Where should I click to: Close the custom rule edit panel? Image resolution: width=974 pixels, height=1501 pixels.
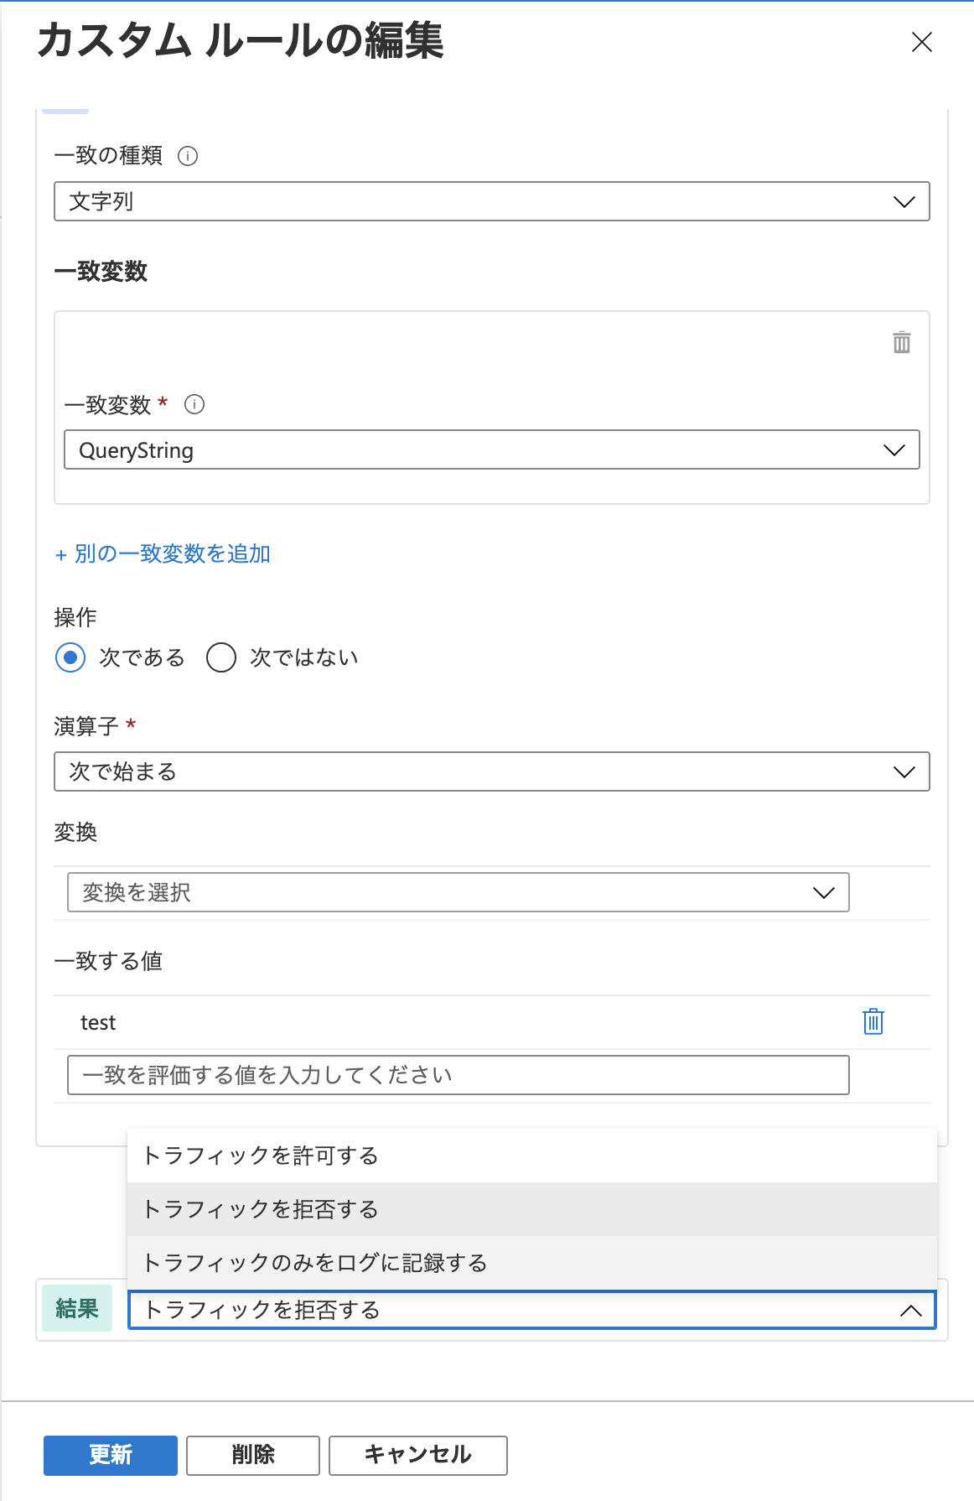point(922,42)
